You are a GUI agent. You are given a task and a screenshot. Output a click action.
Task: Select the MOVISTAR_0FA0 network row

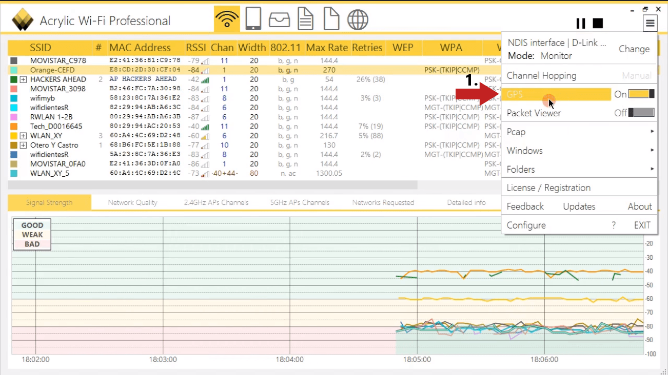pos(254,164)
